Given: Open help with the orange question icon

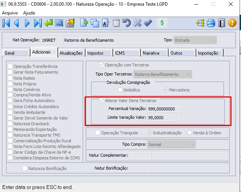Looking at the screenshot, I should coord(232,23).
